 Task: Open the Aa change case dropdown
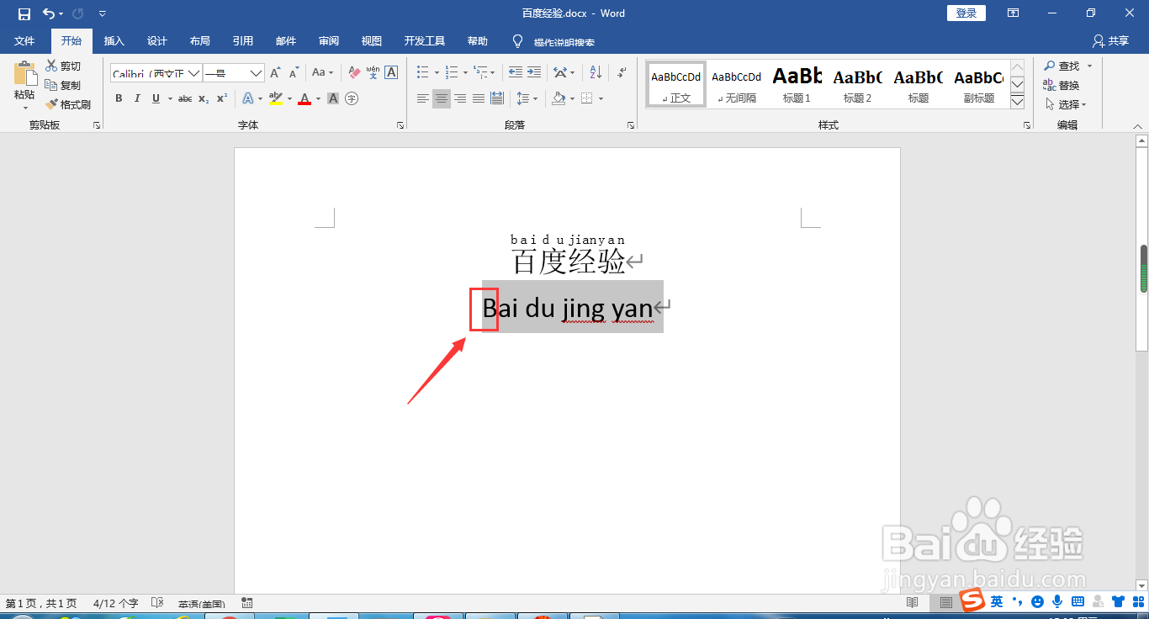point(322,73)
